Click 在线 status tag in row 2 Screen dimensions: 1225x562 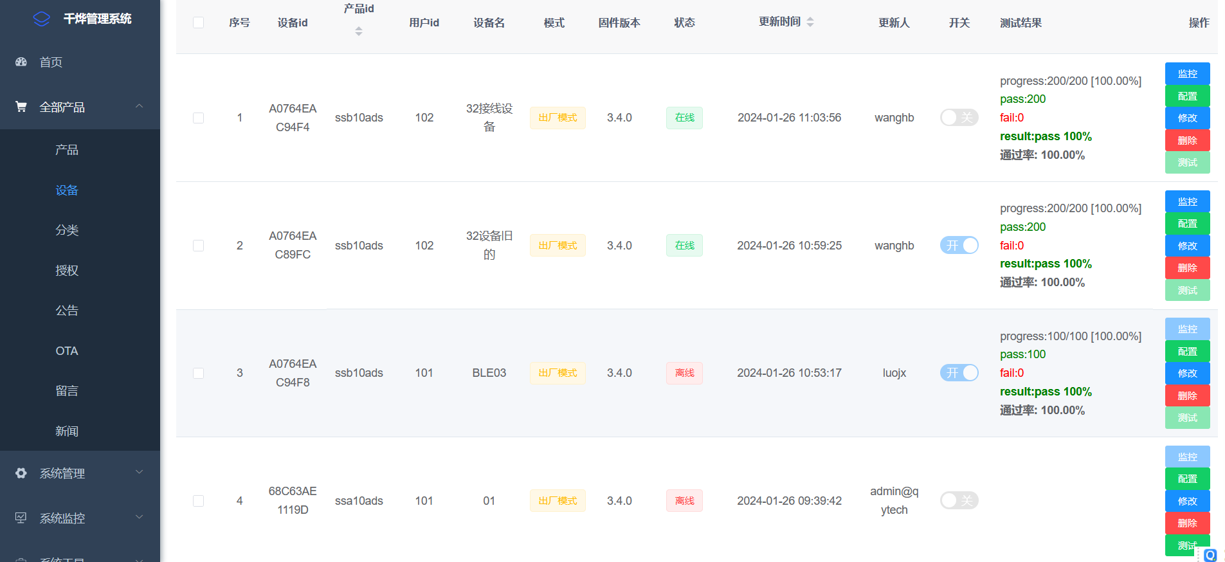(684, 246)
